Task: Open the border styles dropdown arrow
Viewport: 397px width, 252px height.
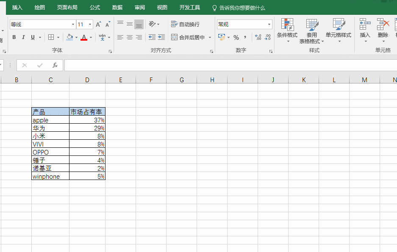Action: coord(57,37)
